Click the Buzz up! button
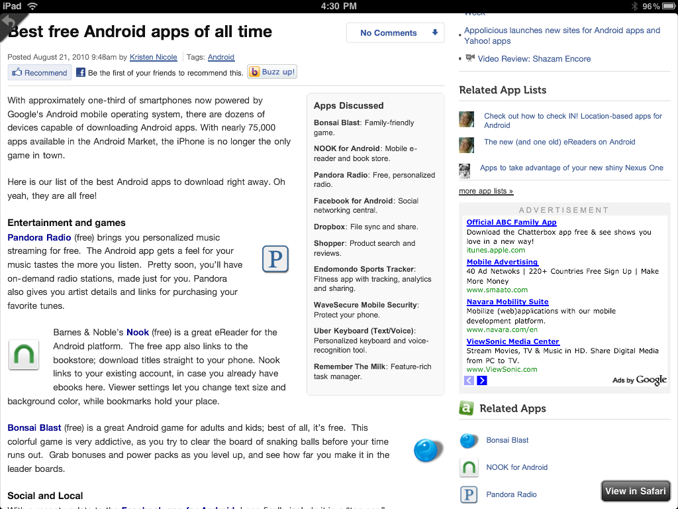678x509 pixels. point(272,72)
